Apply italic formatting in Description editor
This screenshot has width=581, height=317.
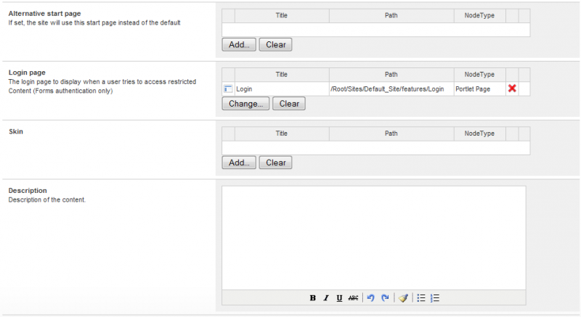326,297
